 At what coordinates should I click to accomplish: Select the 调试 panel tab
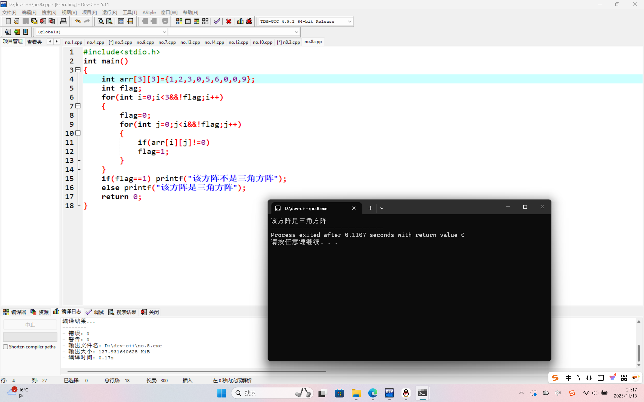[x=95, y=312]
